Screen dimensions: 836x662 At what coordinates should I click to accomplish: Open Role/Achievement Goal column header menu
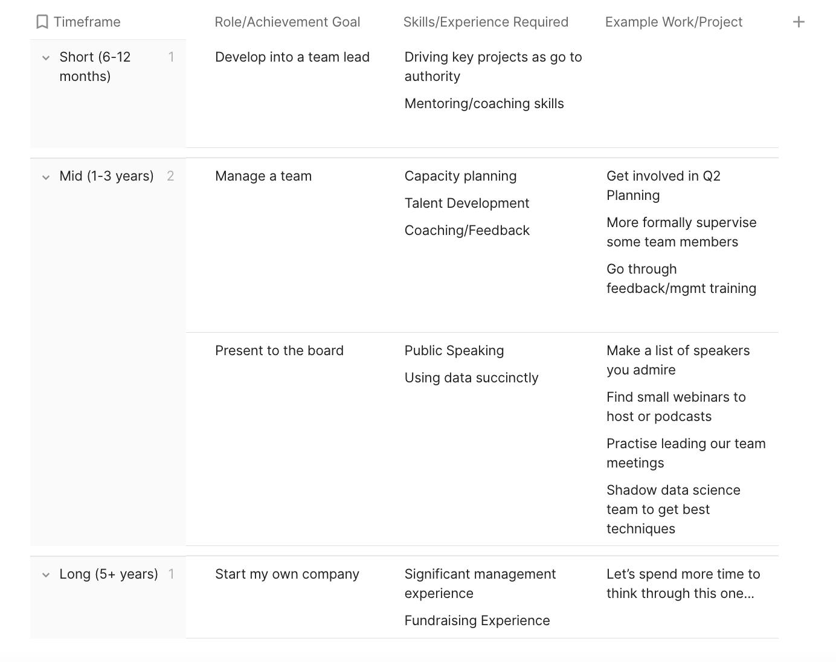click(287, 22)
